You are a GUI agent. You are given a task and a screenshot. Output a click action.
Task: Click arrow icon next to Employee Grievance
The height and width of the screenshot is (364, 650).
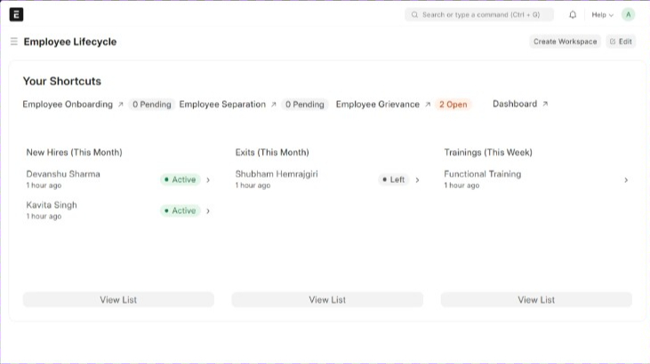pyautogui.click(x=428, y=105)
